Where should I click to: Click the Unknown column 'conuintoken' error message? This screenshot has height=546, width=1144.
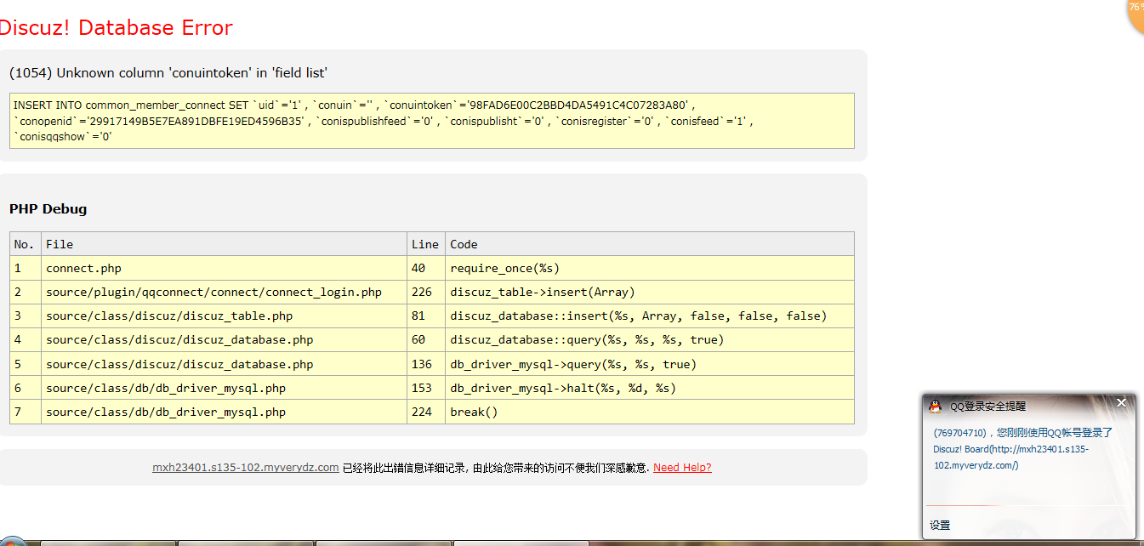click(x=168, y=73)
